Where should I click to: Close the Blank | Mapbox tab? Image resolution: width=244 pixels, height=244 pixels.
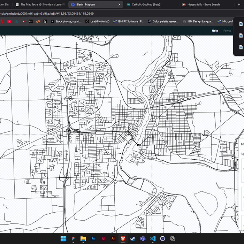pyautogui.click(x=119, y=5)
